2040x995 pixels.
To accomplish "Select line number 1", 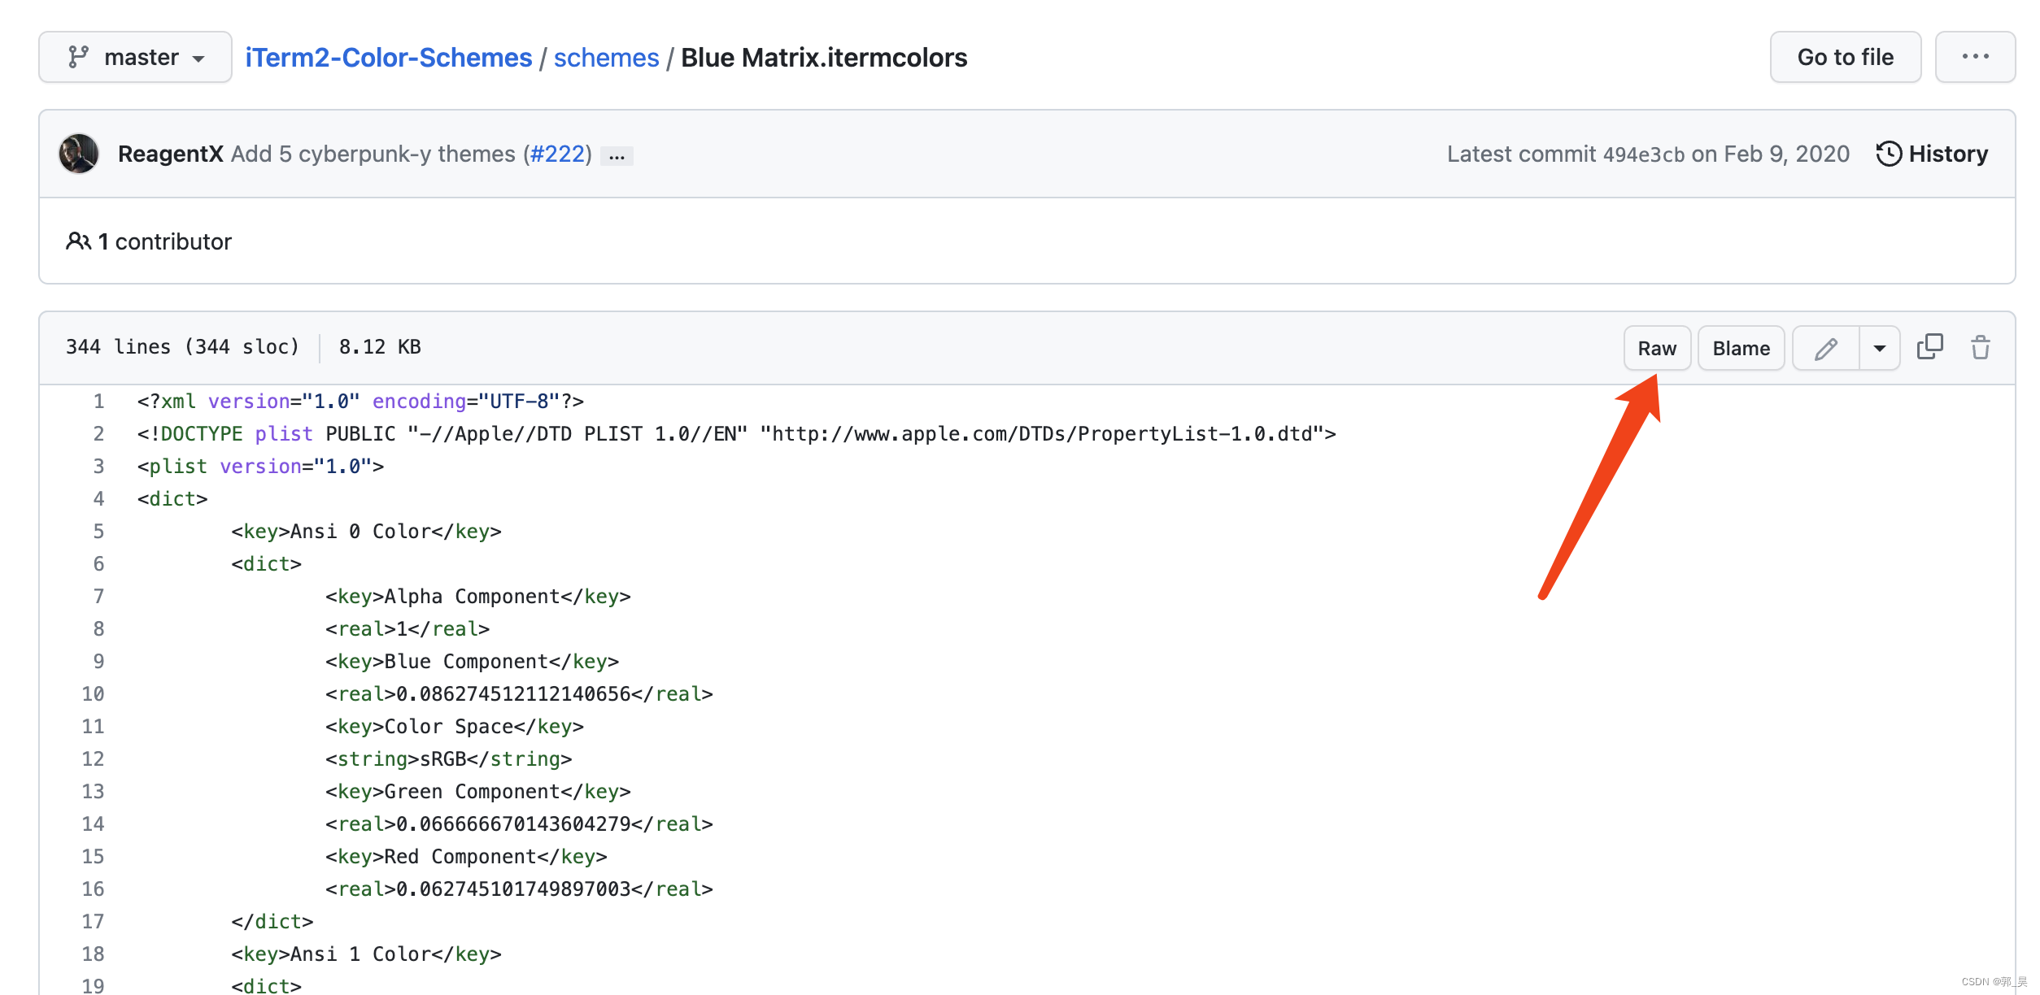I will (98, 401).
